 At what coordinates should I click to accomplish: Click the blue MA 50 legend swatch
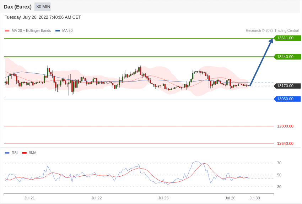[x=58, y=30]
